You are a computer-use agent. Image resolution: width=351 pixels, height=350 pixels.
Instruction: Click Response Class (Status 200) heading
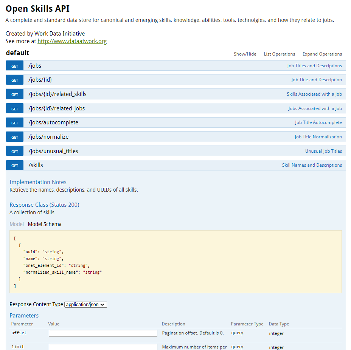click(44, 205)
